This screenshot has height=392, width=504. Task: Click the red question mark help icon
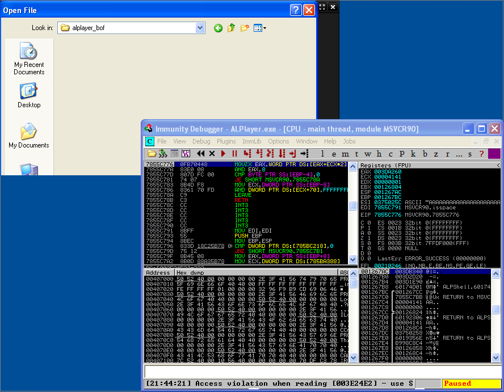[481, 154]
